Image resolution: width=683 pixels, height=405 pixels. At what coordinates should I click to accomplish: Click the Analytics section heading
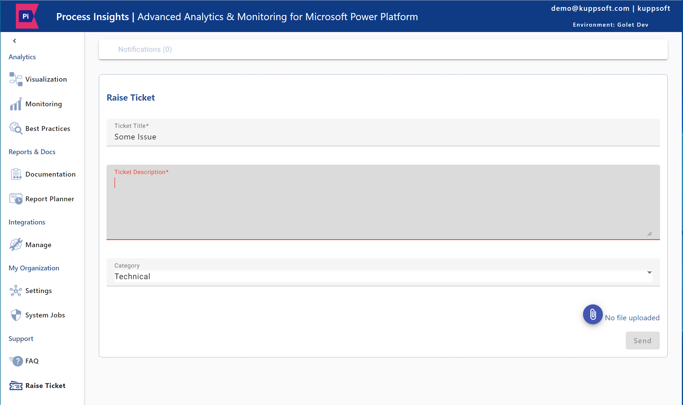pyautogui.click(x=22, y=57)
